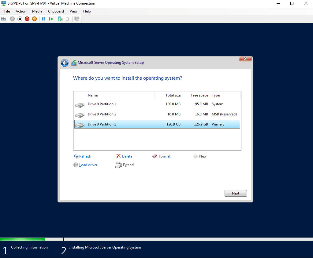Turn off the VM with the black stop icon
This screenshot has width=313, height=258.
click(20, 19)
